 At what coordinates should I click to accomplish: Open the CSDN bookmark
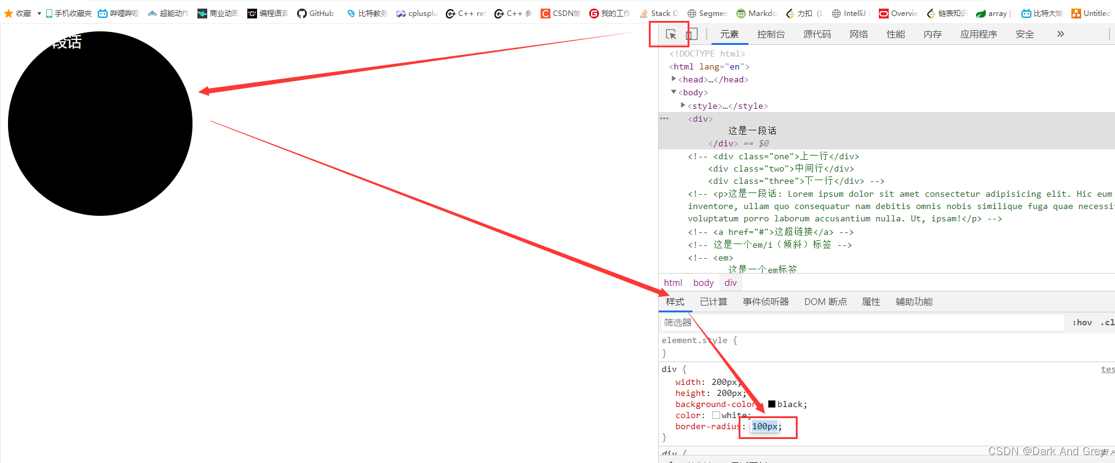tap(560, 13)
